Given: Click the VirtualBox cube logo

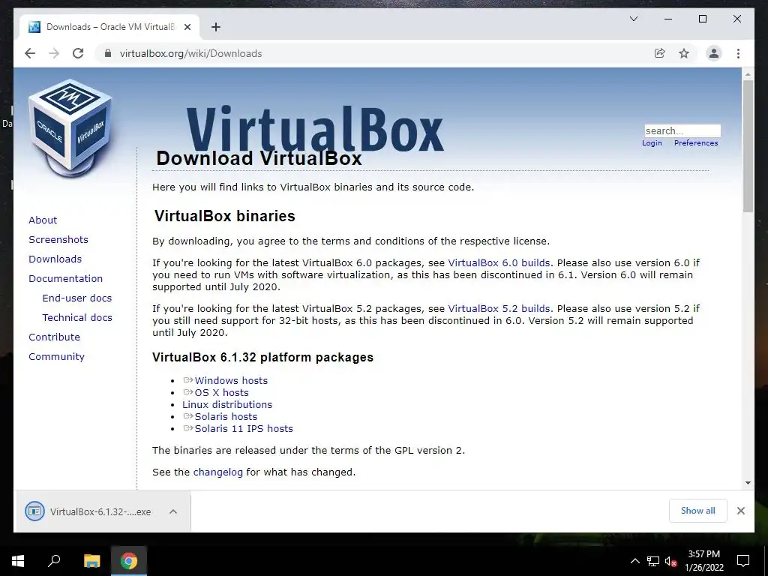Looking at the screenshot, I should click(70, 127).
